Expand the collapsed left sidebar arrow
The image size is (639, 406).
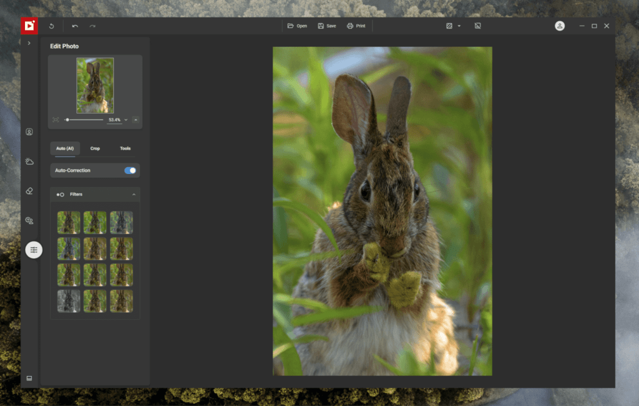pyautogui.click(x=29, y=43)
